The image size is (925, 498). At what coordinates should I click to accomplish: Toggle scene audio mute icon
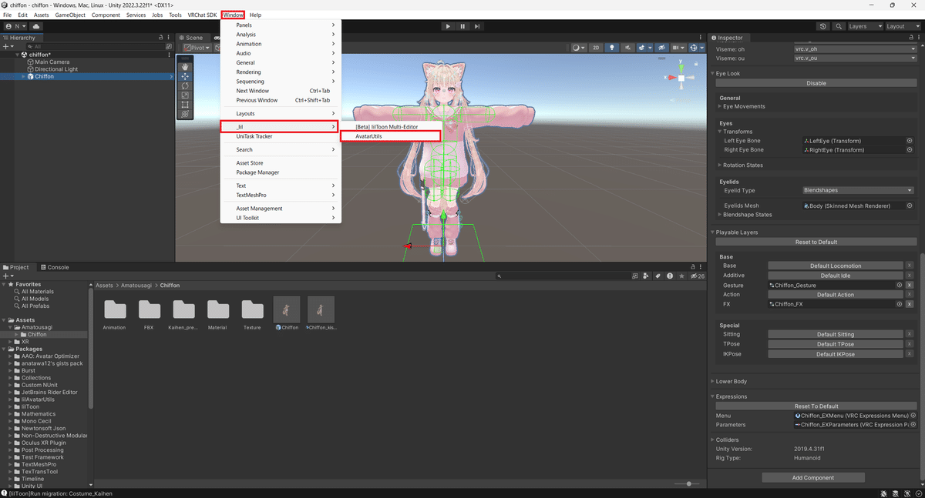626,48
